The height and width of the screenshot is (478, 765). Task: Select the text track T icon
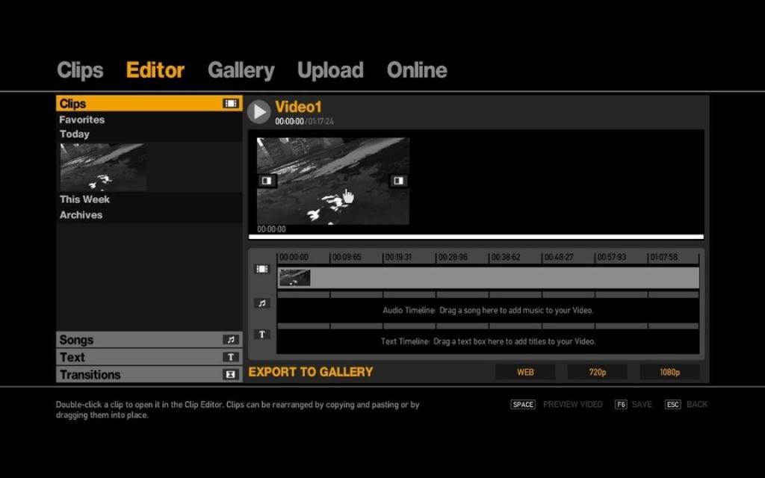tap(261, 335)
